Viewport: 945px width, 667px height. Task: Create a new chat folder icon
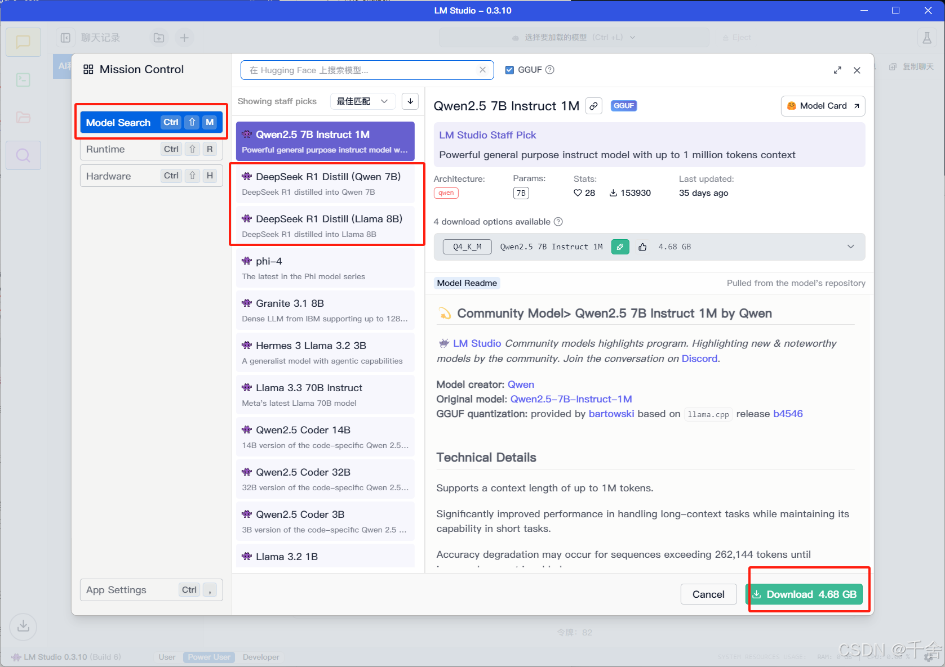tap(159, 38)
